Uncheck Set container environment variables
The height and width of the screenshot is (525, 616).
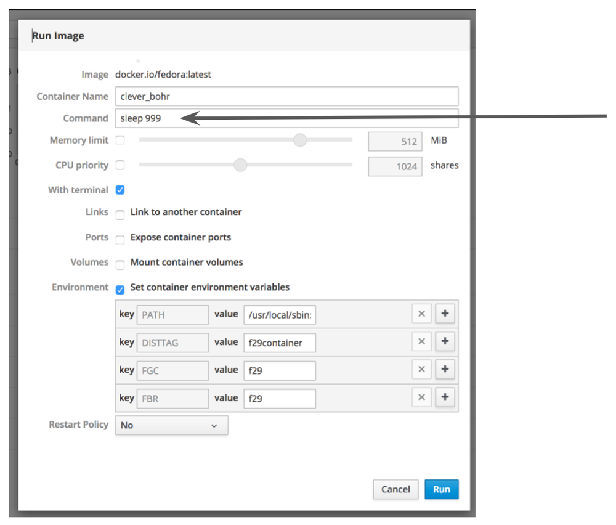pos(120,290)
